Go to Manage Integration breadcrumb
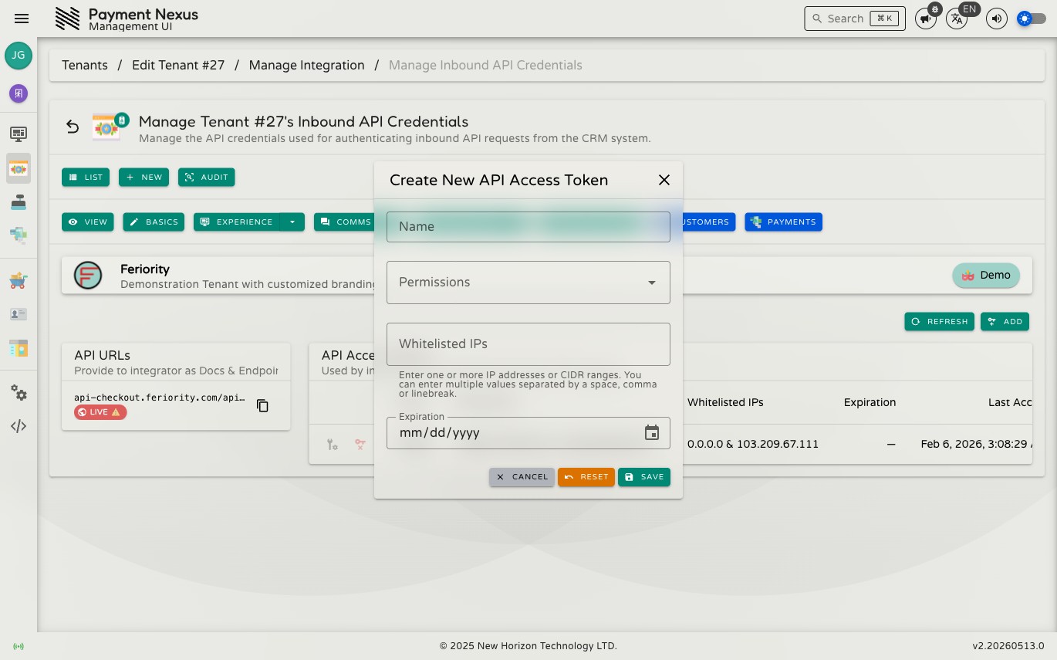The image size is (1057, 660). 306,65
